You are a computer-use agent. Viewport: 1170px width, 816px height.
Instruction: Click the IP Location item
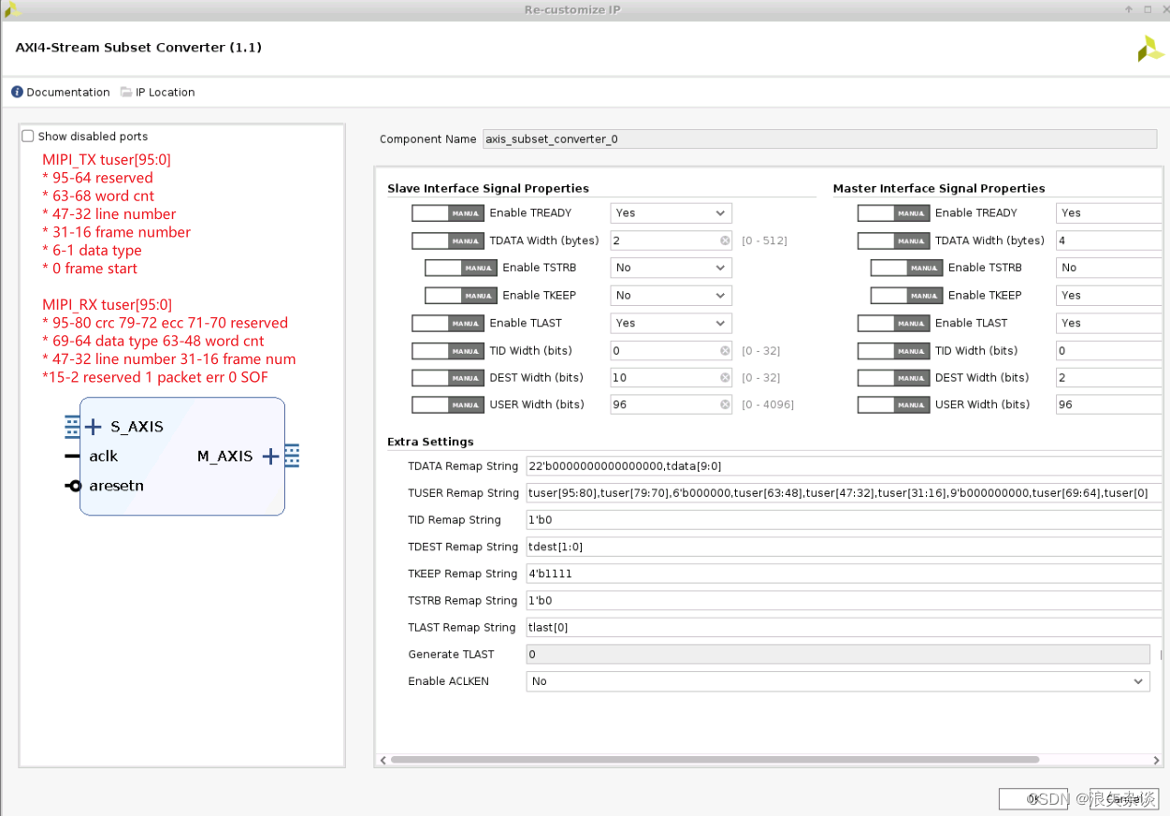[157, 92]
